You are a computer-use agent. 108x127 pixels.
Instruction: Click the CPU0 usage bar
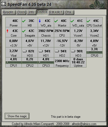[x=94, y=53]
